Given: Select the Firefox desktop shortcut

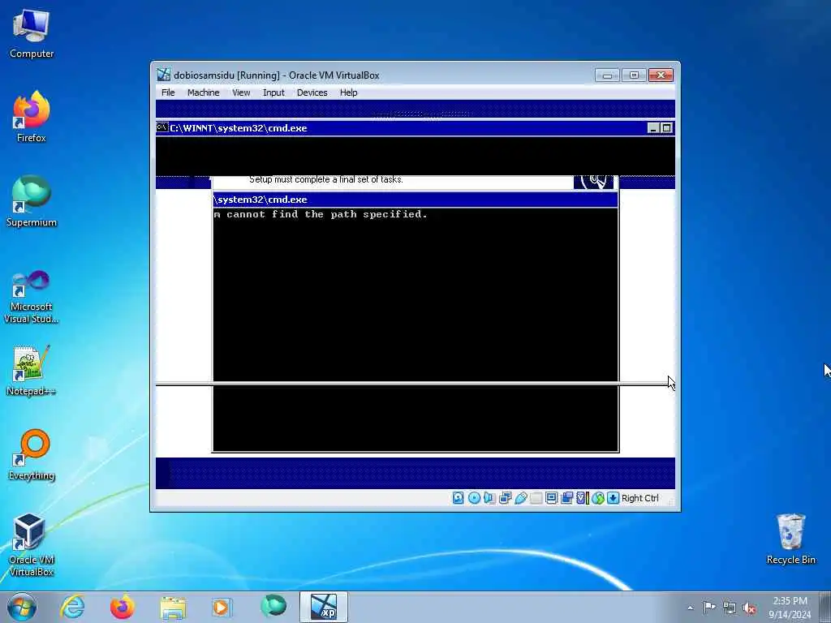Looking at the screenshot, I should coord(32,117).
